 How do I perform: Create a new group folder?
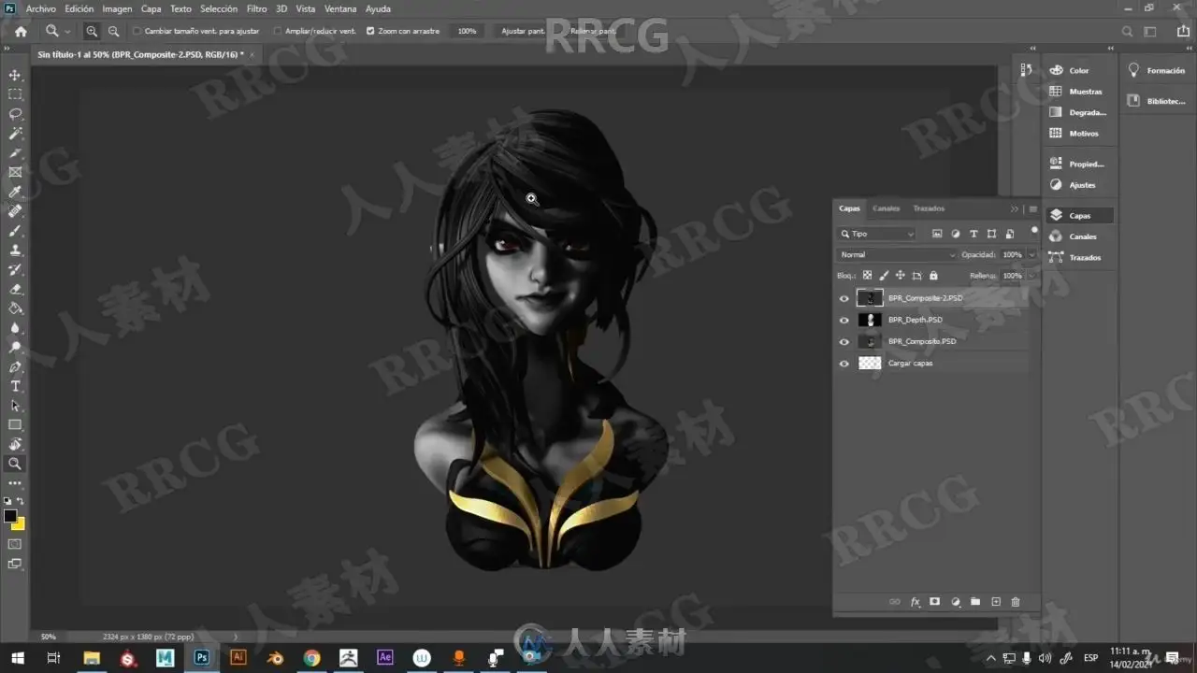click(x=975, y=602)
